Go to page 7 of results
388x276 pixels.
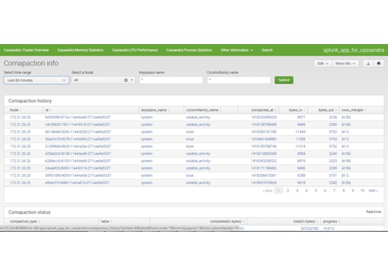point(334,191)
